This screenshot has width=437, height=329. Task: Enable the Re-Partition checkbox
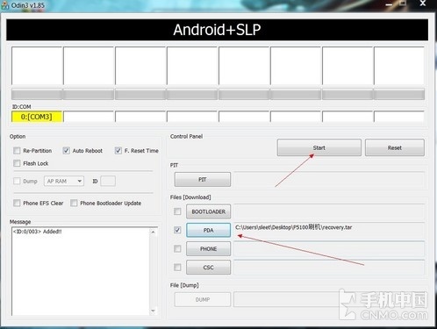click(17, 151)
